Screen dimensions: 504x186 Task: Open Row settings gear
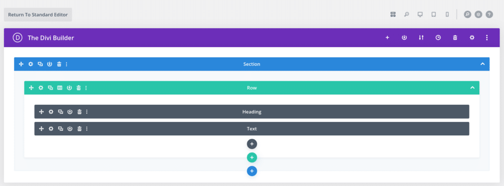pos(41,88)
